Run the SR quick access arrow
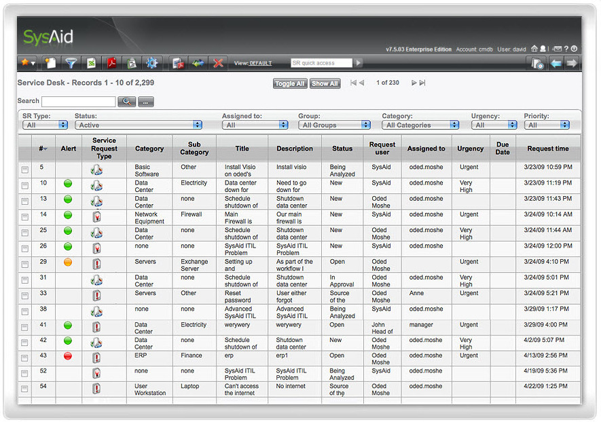The height and width of the screenshot is (422, 601). [x=359, y=63]
